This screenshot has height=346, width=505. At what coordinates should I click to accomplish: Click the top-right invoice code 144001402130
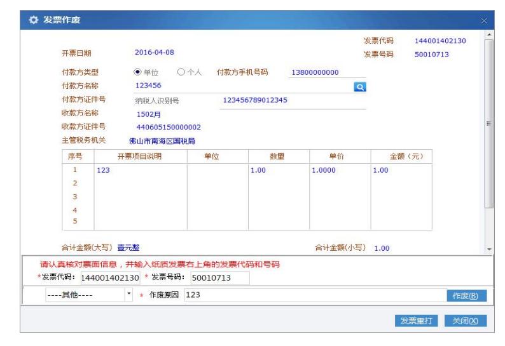tap(440, 41)
